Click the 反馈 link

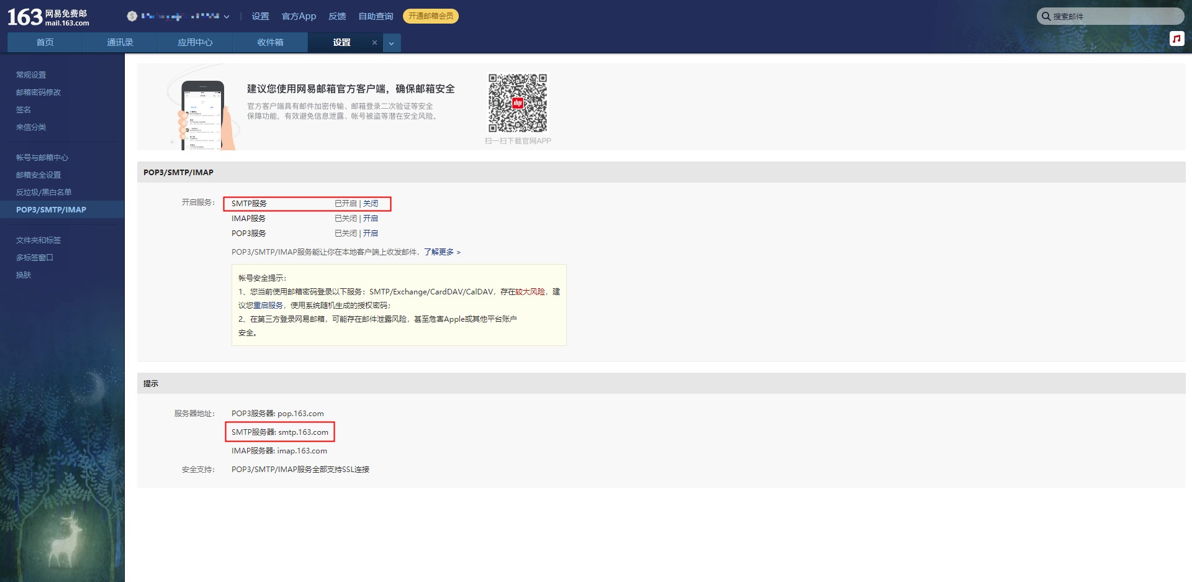click(x=337, y=16)
